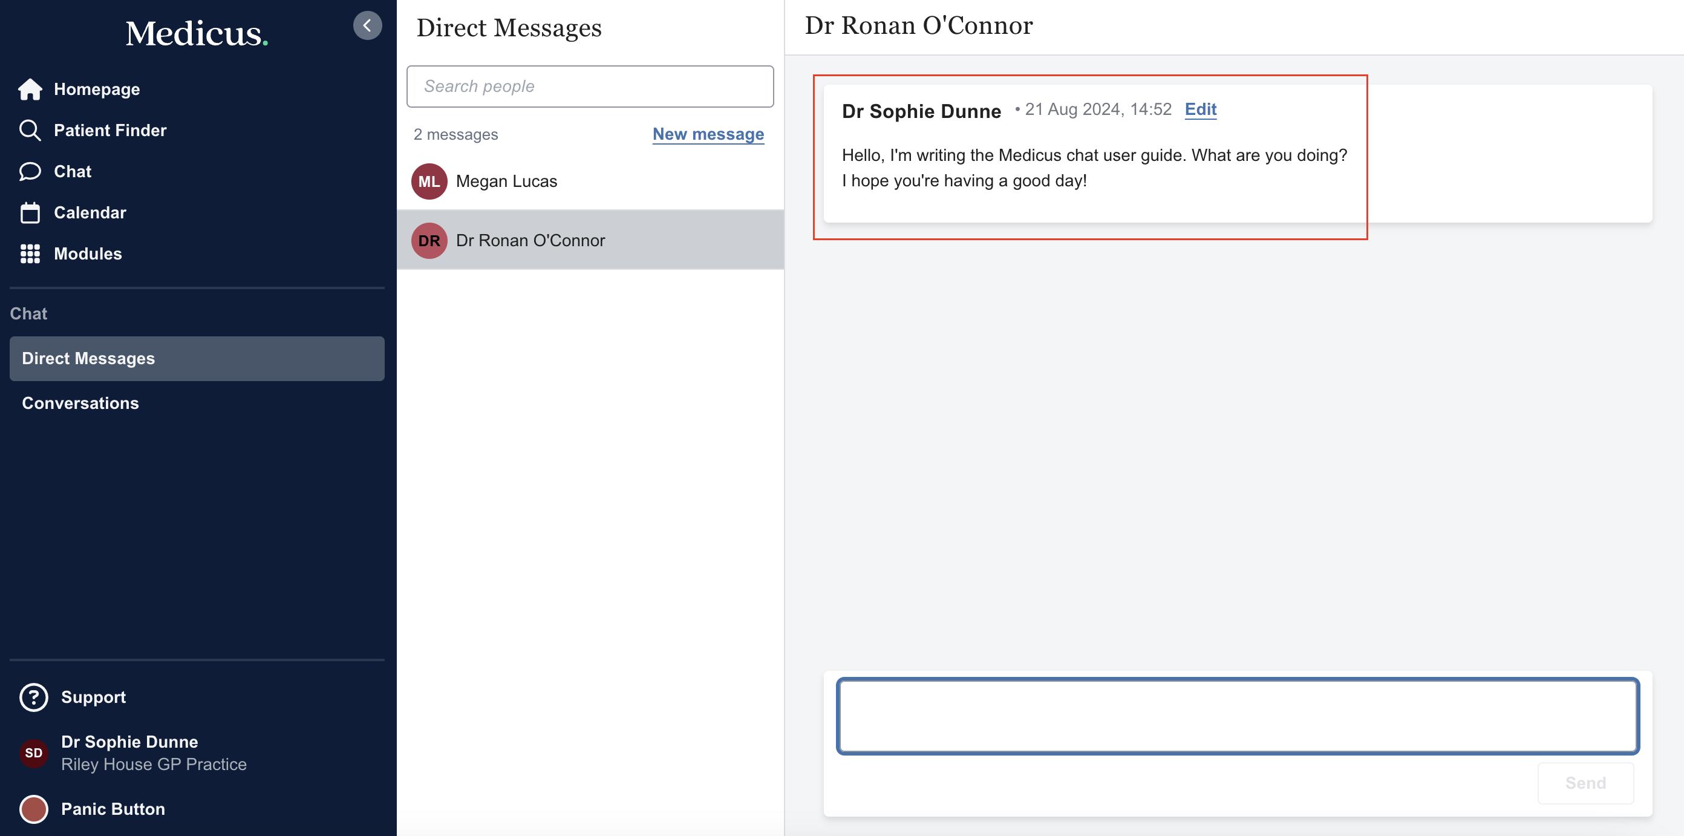
Task: Collapse the sidebar with chevron button
Action: tap(367, 25)
